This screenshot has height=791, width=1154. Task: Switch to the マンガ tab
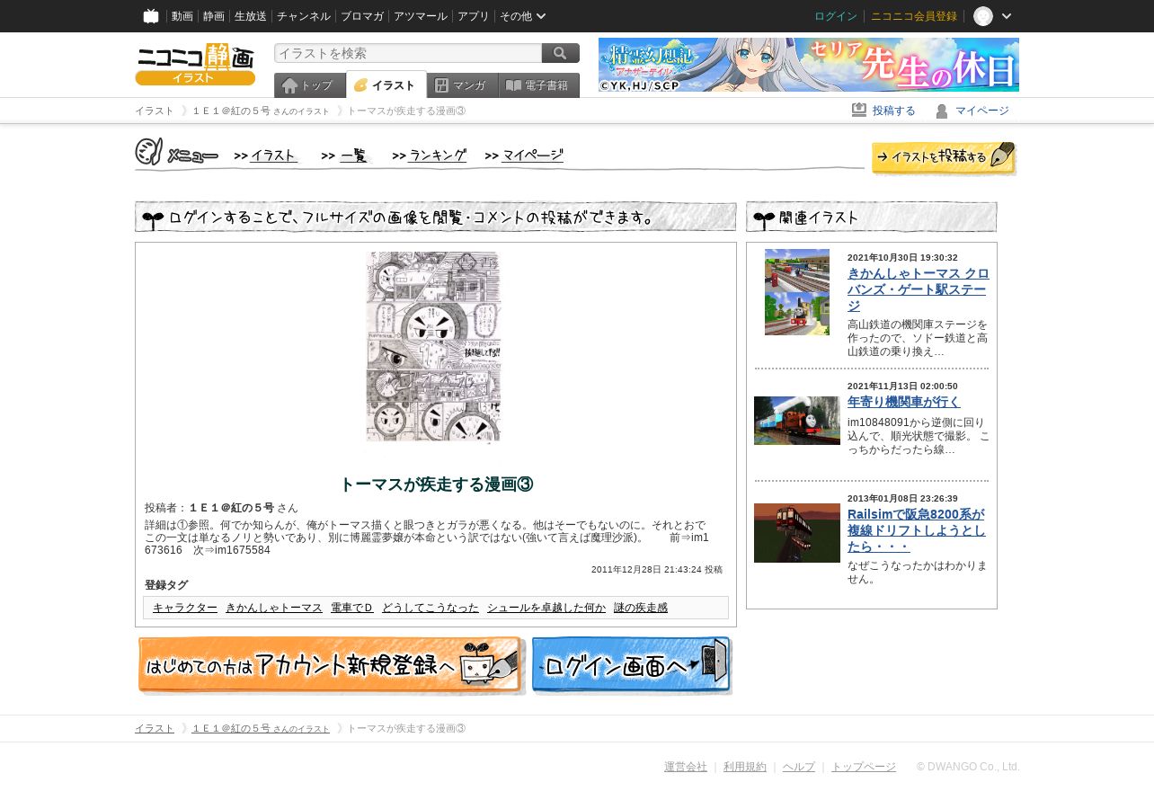pyautogui.click(x=462, y=85)
